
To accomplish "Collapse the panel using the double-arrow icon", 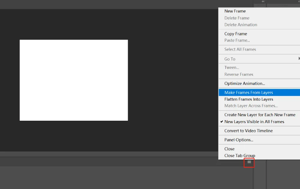I will pos(263,1).
